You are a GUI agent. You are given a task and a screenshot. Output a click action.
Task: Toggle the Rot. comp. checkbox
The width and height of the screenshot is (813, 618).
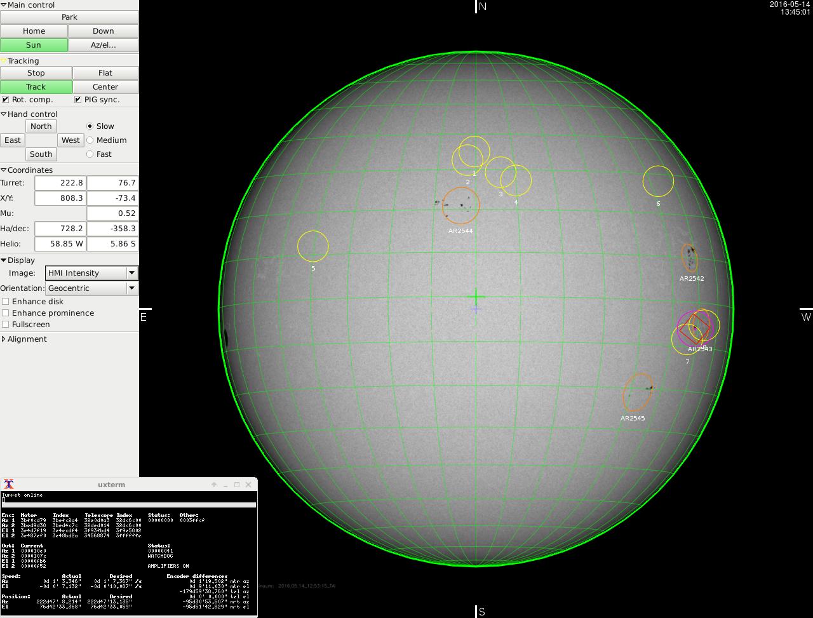point(6,100)
